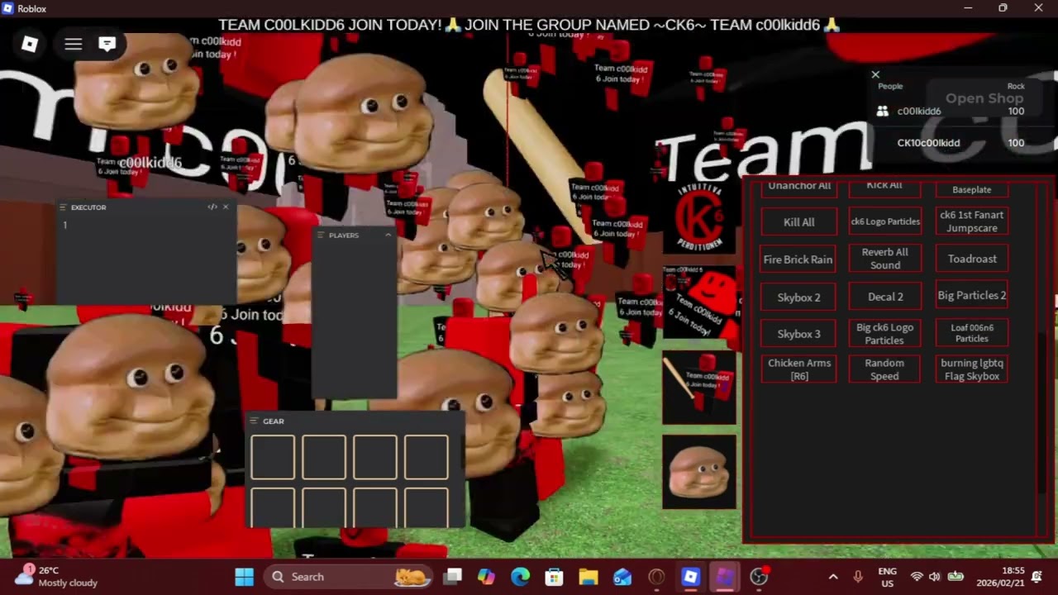
Task: Close the leaderboard with the X
Action: (x=875, y=75)
